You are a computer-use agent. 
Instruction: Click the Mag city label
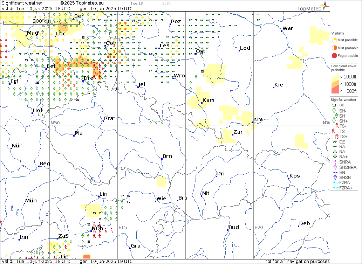point(33,33)
